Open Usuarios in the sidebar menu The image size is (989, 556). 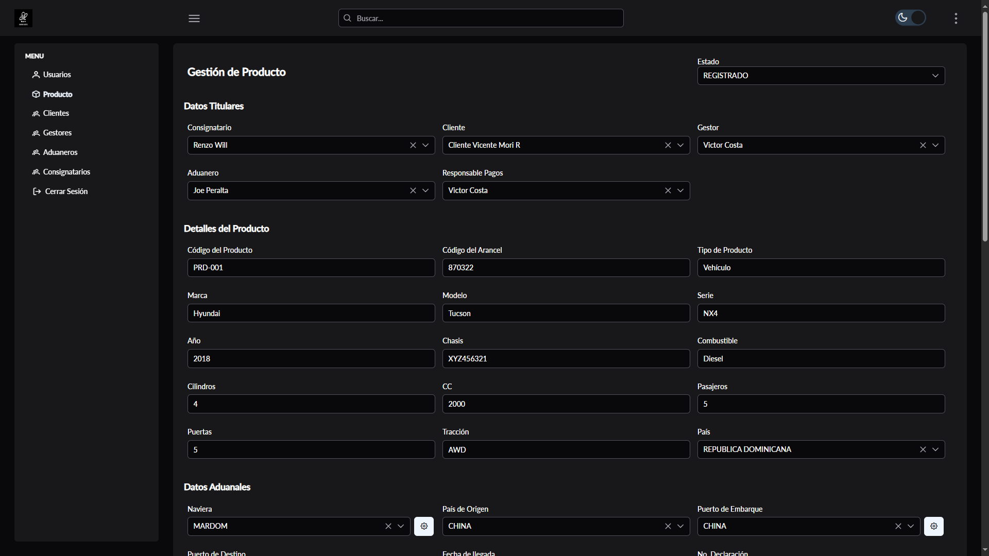(x=57, y=75)
